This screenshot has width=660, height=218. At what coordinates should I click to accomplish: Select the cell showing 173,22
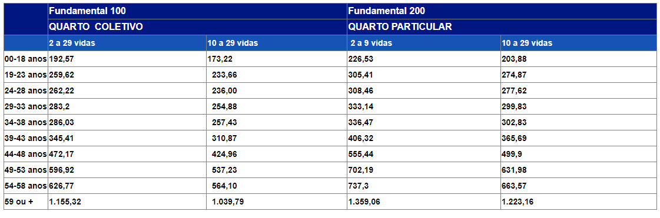tap(277, 59)
